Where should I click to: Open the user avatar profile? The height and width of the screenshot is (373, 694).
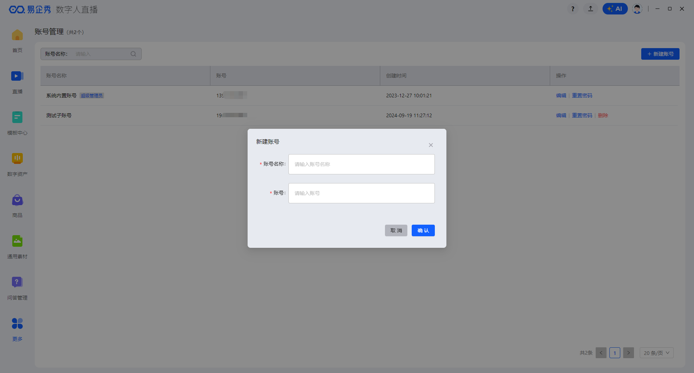click(x=637, y=9)
